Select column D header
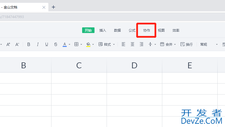Image resolution: width=225 pixels, height=127 pixels. point(134,65)
